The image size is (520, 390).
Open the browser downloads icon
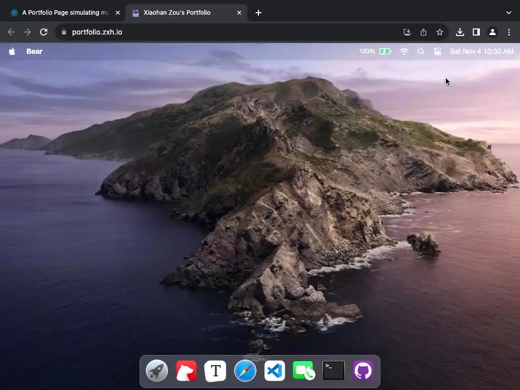point(460,32)
